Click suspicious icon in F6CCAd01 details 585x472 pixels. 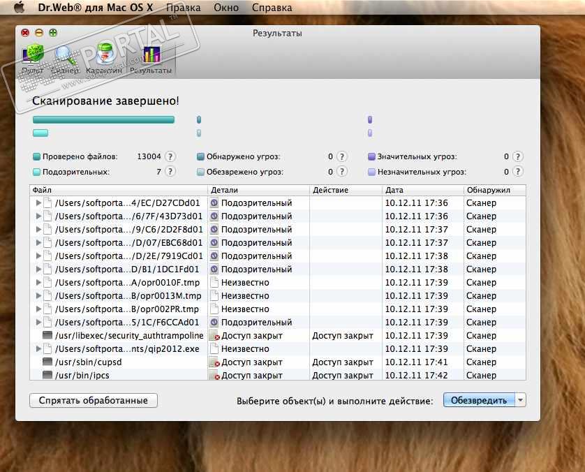[x=214, y=322]
